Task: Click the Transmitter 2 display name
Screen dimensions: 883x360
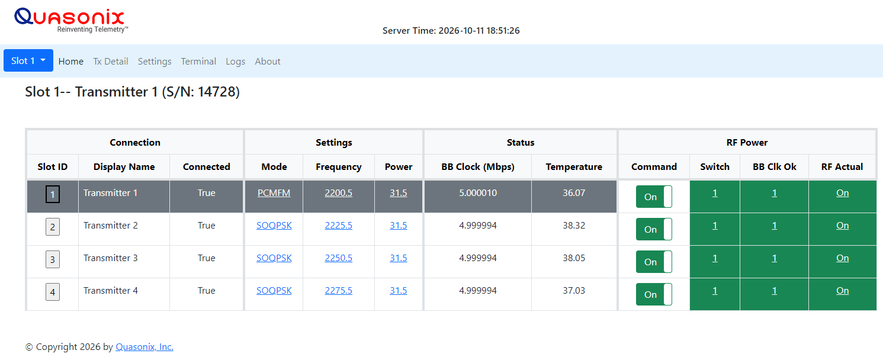Action: [x=111, y=226]
